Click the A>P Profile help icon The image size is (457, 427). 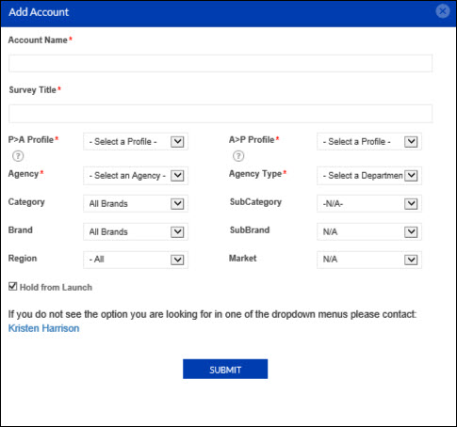coord(238,156)
